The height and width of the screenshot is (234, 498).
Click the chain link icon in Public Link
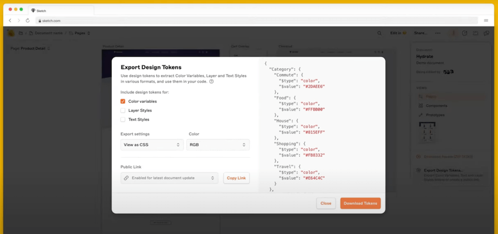tap(126, 178)
